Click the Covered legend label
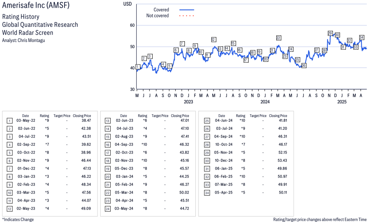371x222 pixels. coord(161,10)
